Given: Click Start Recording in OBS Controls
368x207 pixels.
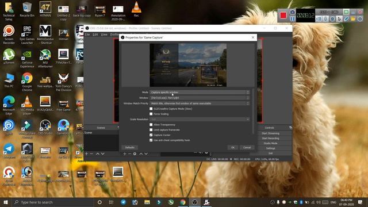Looking at the screenshot, I should tap(271, 138).
